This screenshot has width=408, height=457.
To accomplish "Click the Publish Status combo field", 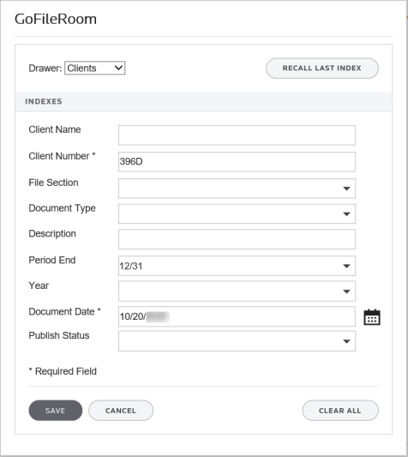I will tap(237, 341).
